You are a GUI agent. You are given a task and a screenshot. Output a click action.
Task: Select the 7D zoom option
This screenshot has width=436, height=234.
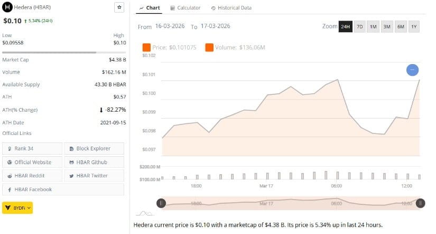pos(359,26)
